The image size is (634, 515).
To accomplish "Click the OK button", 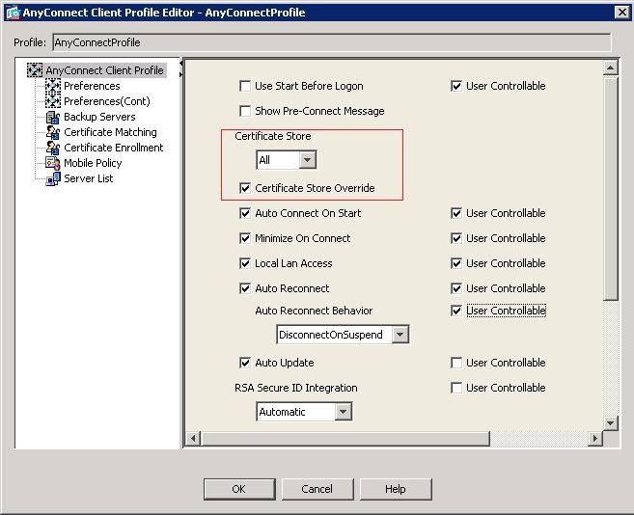I will (239, 489).
